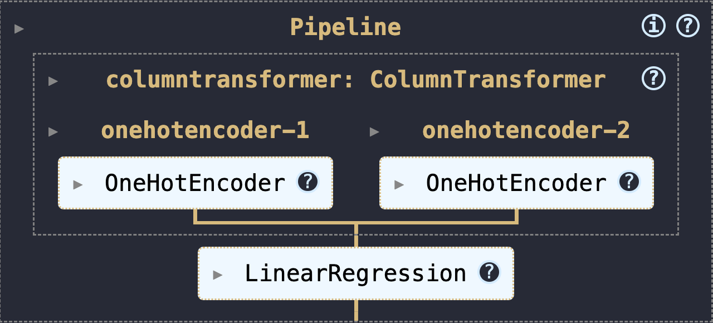Toggle arrow inside left OneHotEncoder box
Image resolution: width=713 pixels, height=323 pixels.
78,184
